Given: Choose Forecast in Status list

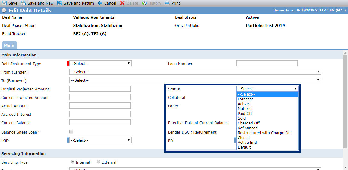Looking at the screenshot, I should click(x=268, y=99).
